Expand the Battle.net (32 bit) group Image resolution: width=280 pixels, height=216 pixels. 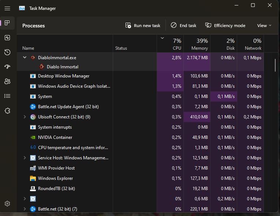click(25, 209)
